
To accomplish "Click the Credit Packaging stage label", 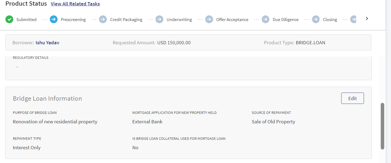I will [x=126, y=20].
